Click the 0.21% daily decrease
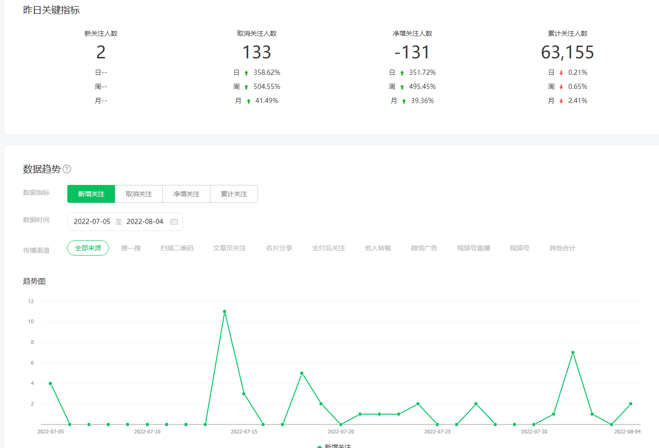This screenshot has width=659, height=448. pyautogui.click(x=578, y=72)
